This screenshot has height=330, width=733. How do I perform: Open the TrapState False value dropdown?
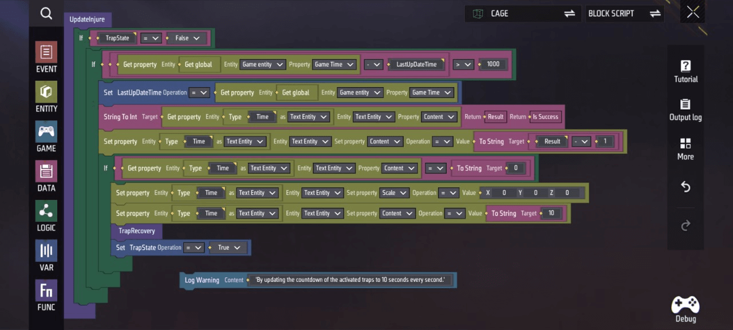point(187,38)
